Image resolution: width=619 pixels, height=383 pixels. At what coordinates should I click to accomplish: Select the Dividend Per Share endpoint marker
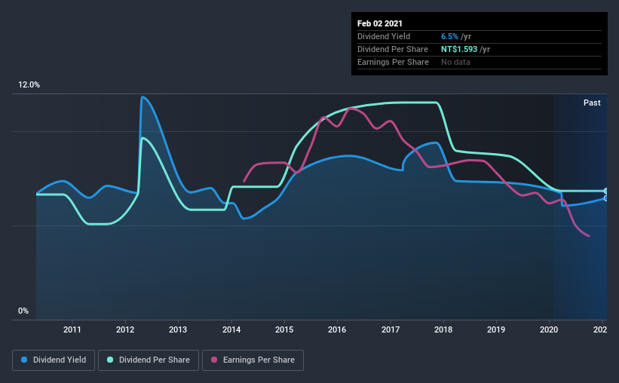[605, 191]
